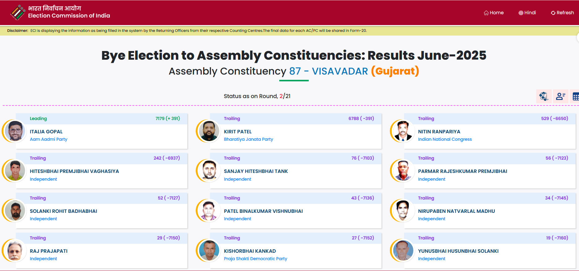Click the Election Commission of India logo
This screenshot has height=271, width=579.
point(18,12)
